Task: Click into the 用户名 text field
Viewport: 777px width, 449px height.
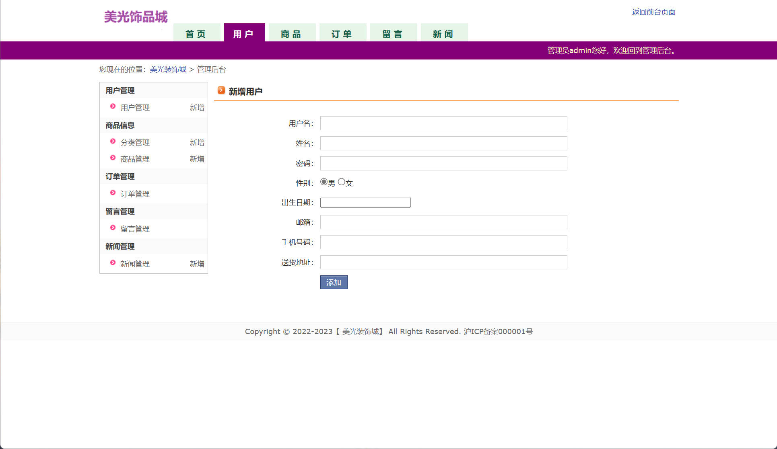Action: pos(443,123)
